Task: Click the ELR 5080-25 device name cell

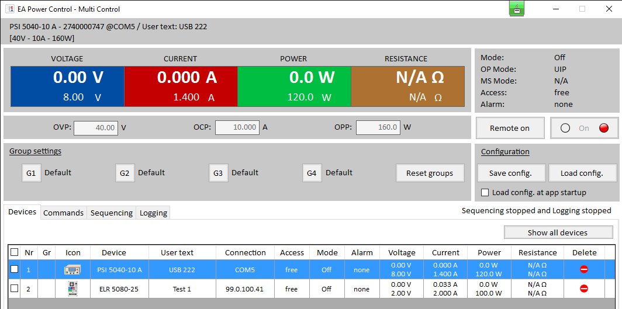Action: pos(119,289)
